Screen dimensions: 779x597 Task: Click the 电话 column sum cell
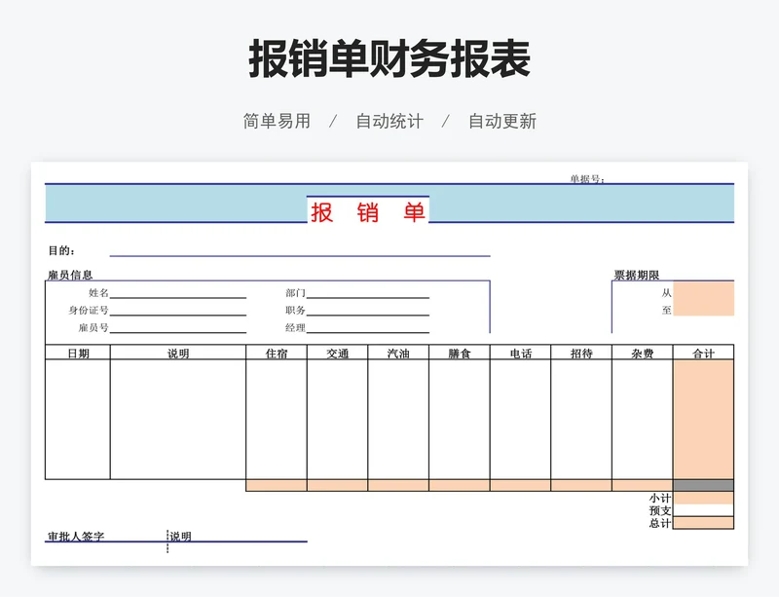coord(520,486)
